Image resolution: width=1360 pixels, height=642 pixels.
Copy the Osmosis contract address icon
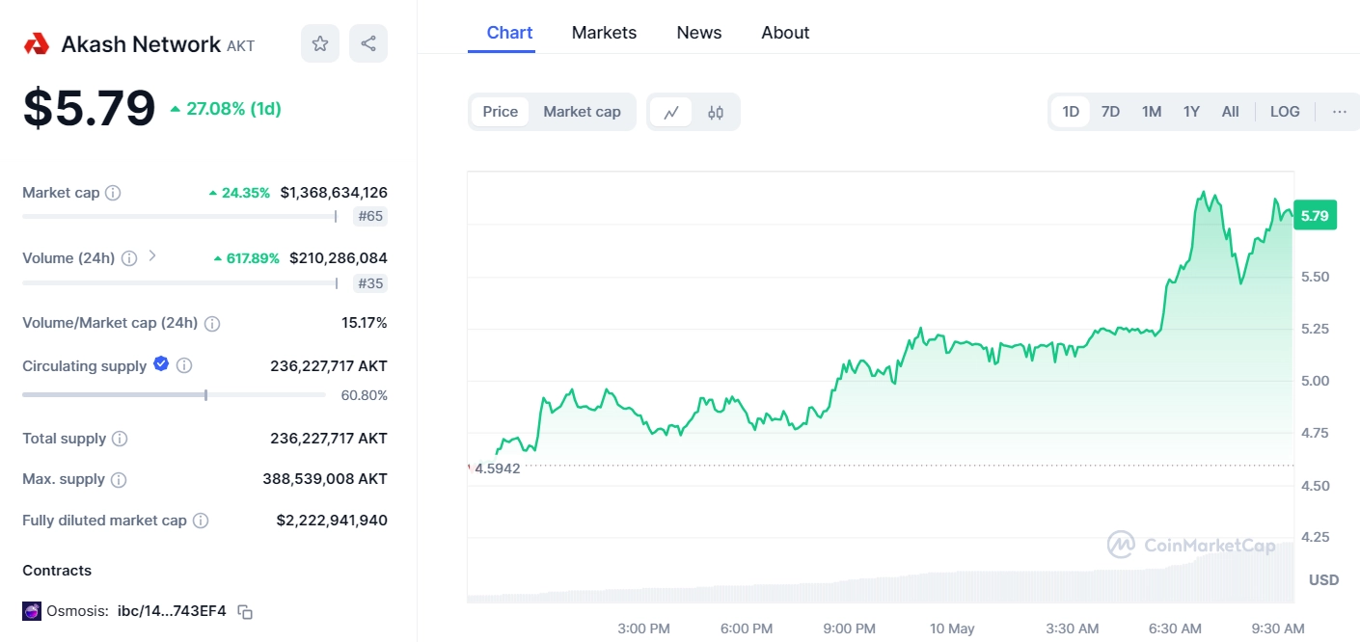tap(244, 611)
